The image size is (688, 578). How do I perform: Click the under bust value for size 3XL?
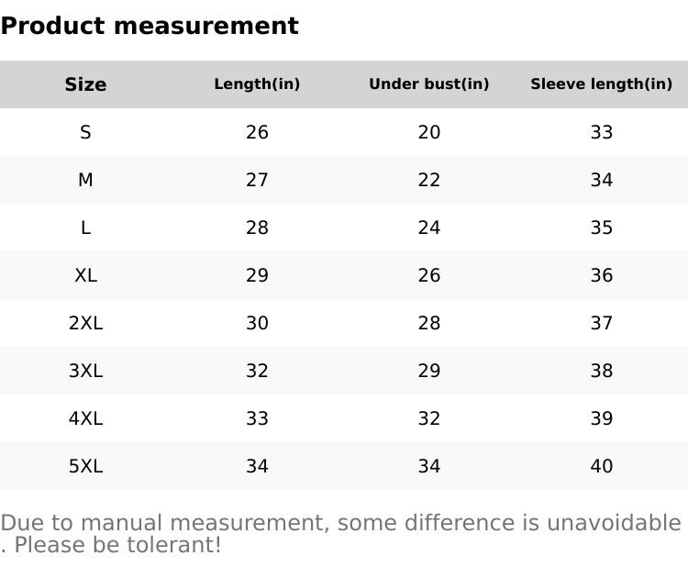[428, 371]
